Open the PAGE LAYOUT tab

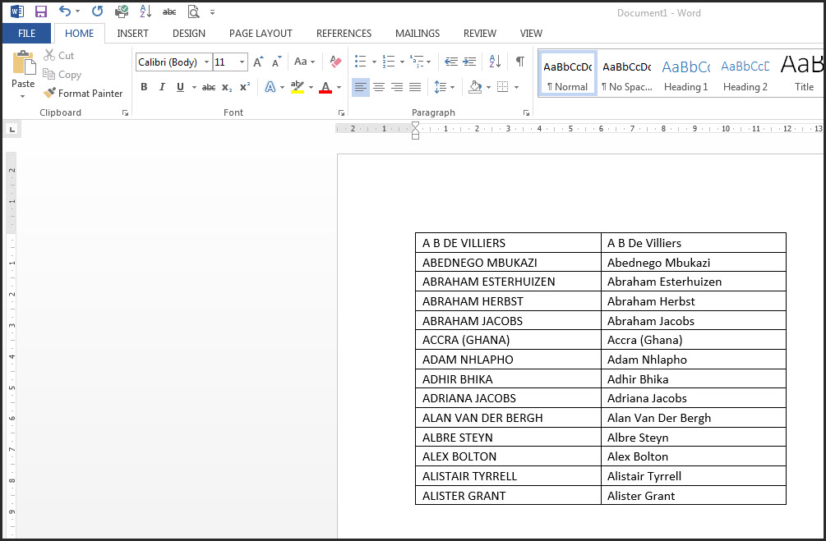tap(261, 34)
